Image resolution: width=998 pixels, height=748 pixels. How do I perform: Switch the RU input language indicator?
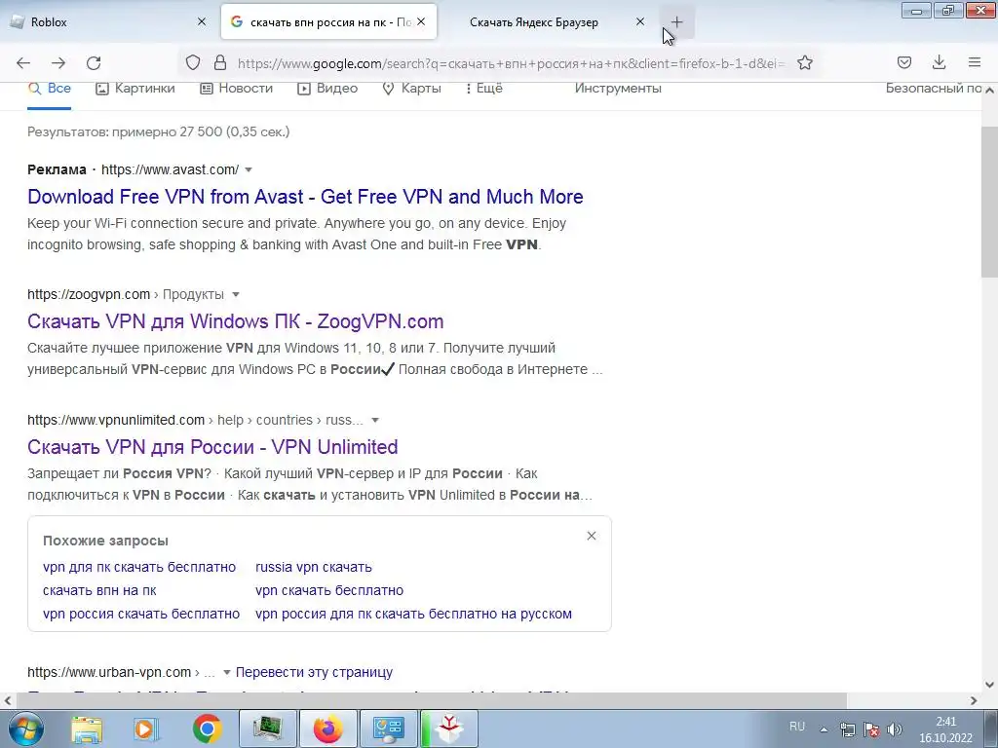[x=797, y=727]
